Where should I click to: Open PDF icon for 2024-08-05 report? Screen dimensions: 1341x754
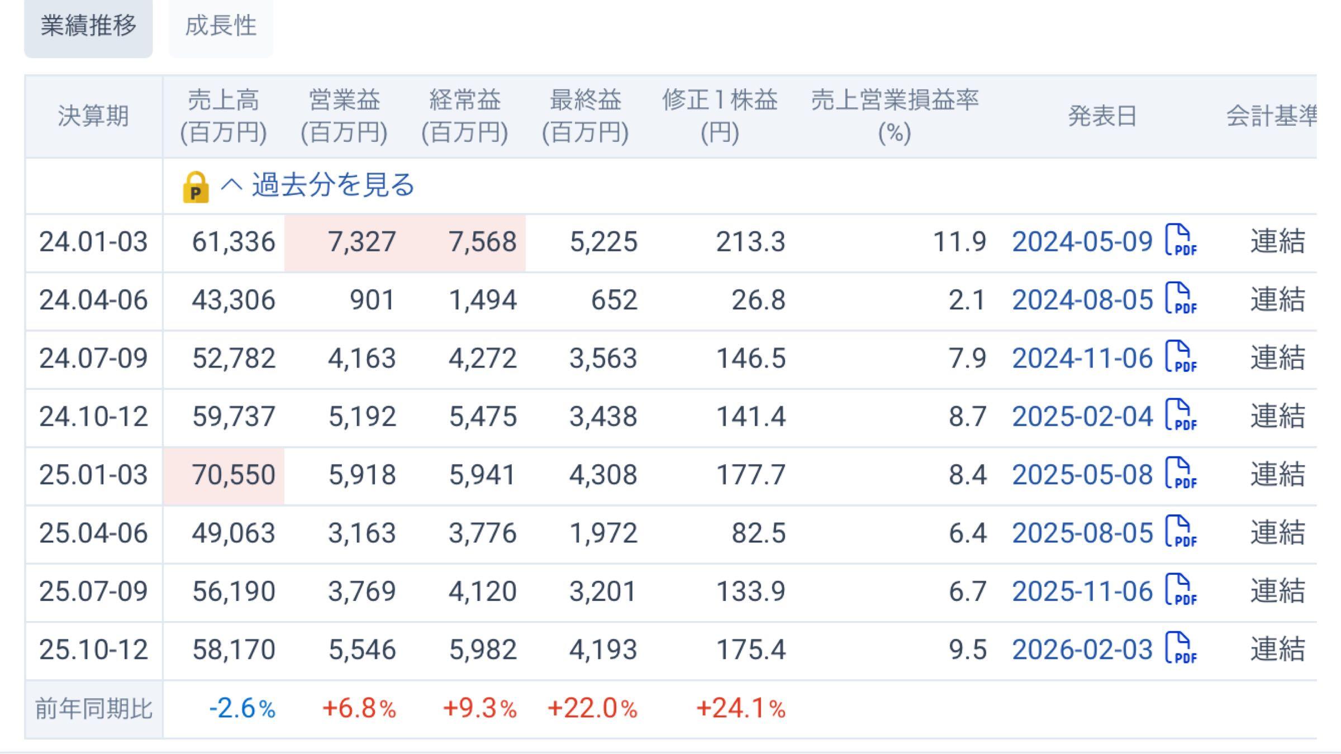click(x=1181, y=299)
